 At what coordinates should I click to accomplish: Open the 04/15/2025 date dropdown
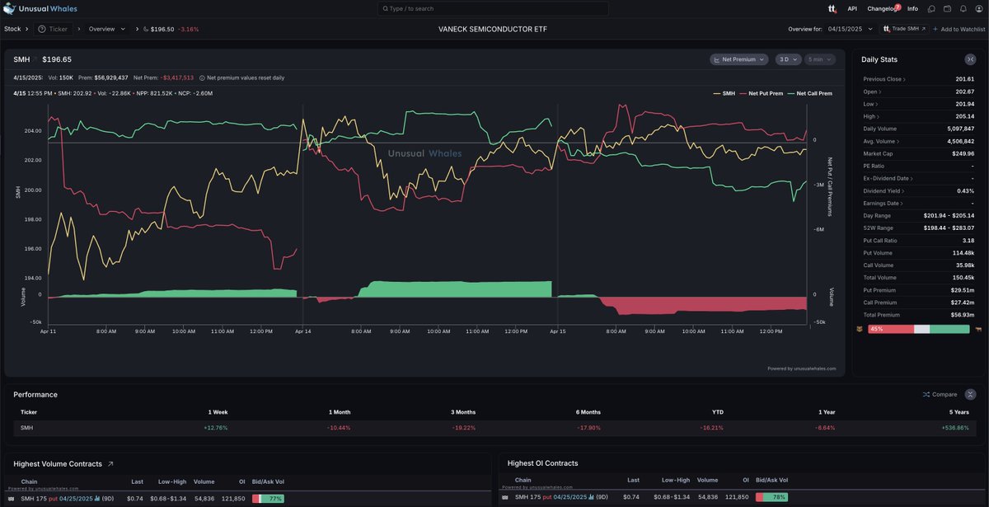[851, 29]
